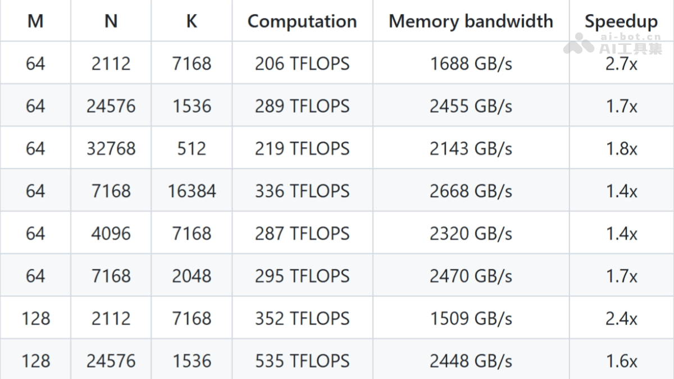Screen dimensions: 674x379
Task: Click the AI-bot watermark logo icon
Action: pos(579,43)
